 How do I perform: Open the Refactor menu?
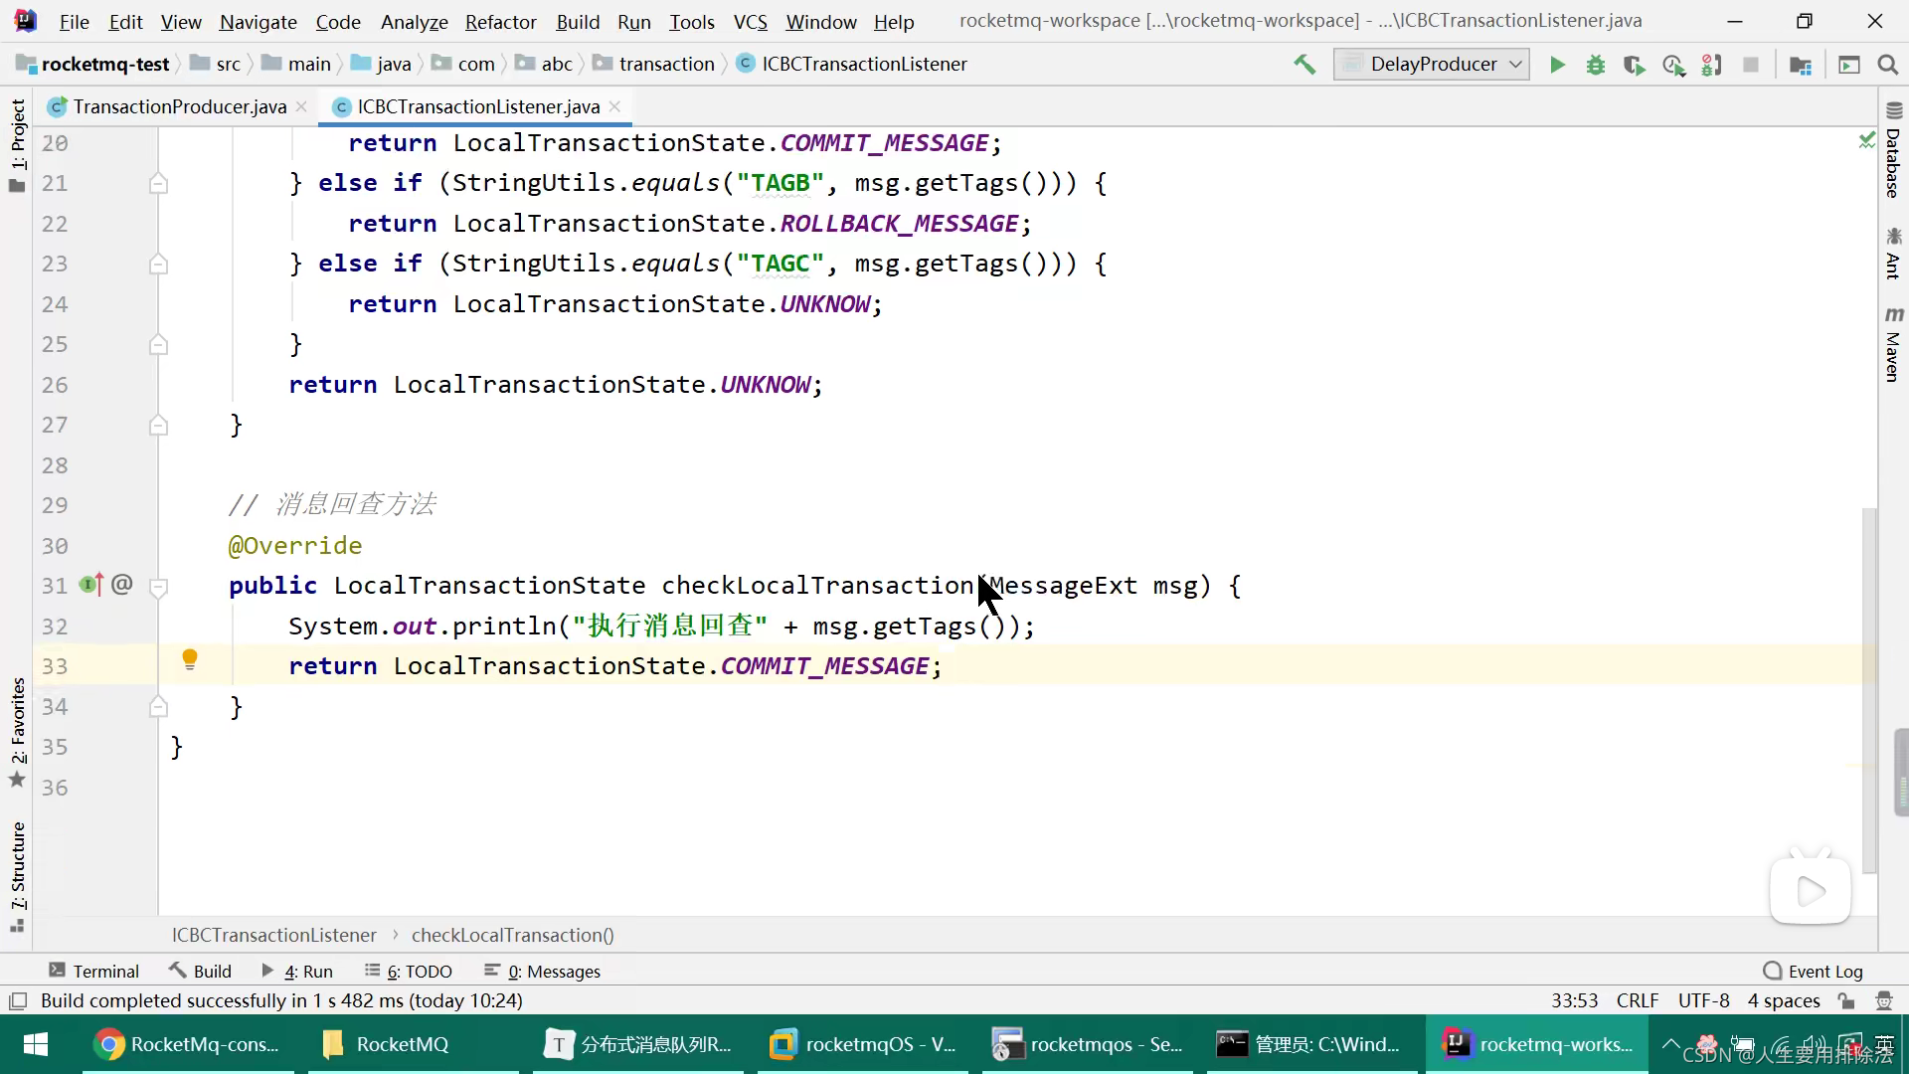(x=500, y=22)
